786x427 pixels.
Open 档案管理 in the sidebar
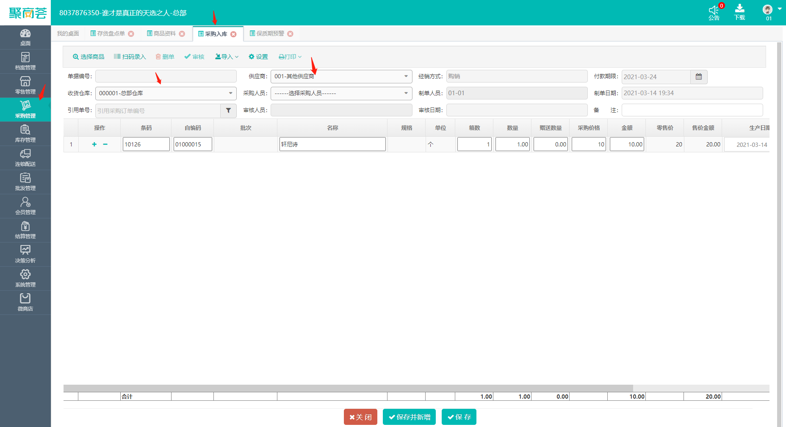(25, 61)
